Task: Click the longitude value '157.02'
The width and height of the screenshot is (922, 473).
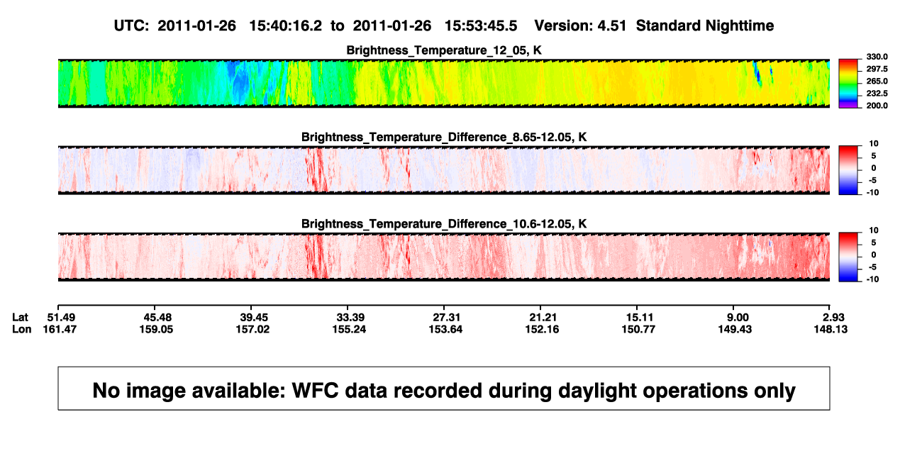Action: [x=254, y=329]
